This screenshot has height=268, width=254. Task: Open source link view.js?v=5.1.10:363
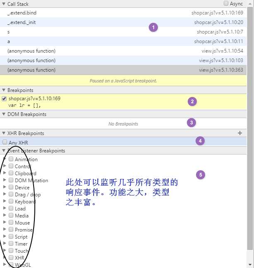coord(221,70)
